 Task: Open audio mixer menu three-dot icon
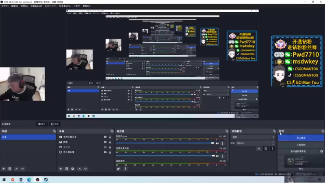click(125, 169)
